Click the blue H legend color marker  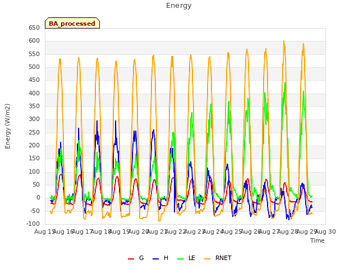click(x=155, y=259)
